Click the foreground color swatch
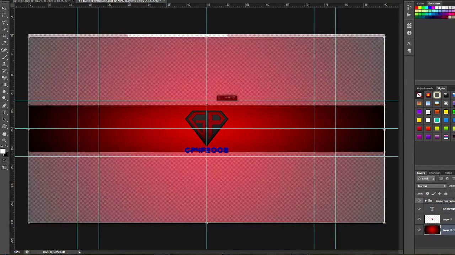Viewport: 455px width, 255px height. pos(3,152)
